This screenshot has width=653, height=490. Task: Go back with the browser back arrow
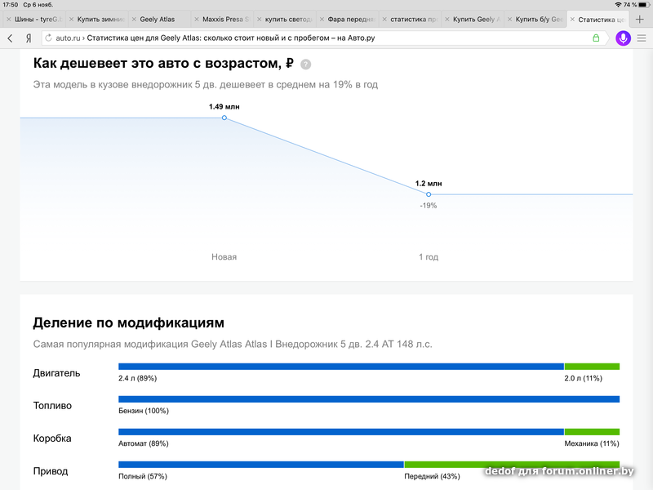[11, 38]
